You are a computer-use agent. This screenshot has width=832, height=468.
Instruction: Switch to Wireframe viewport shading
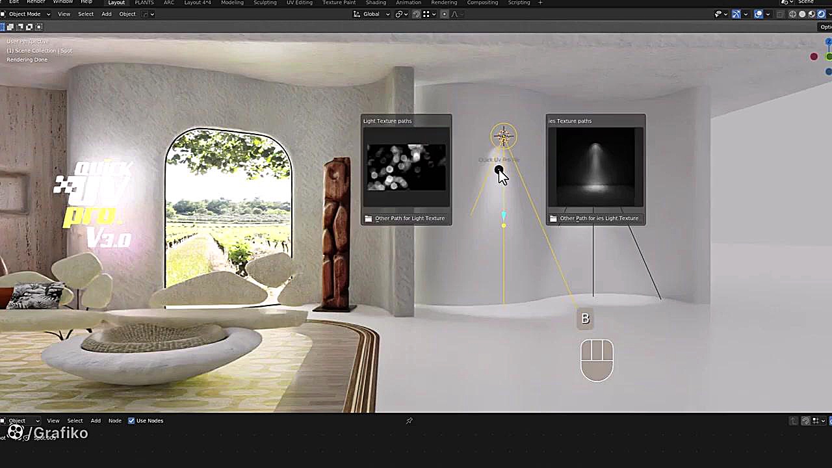point(794,14)
